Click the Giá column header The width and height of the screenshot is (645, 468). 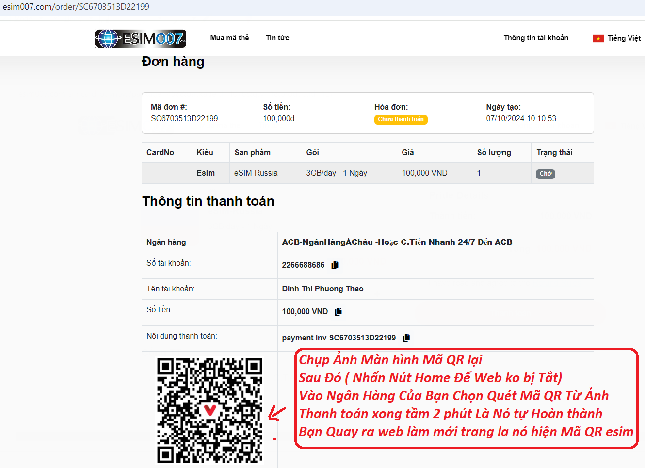pos(435,153)
